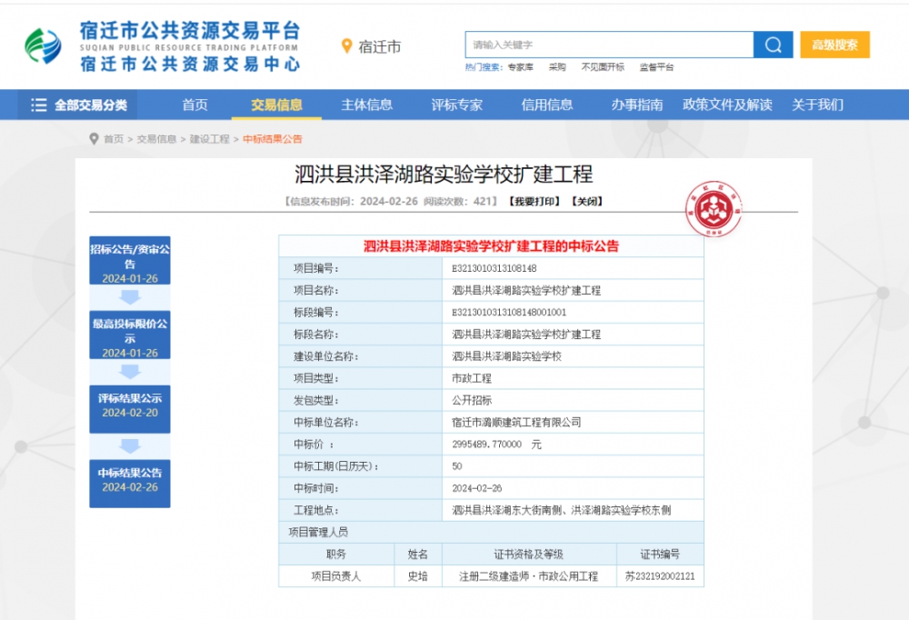Click section number E3213010313108148001001
The image size is (909, 620).
(x=509, y=313)
